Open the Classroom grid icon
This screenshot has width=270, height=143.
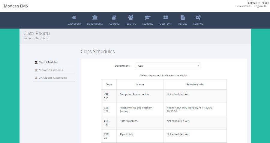point(166,17)
